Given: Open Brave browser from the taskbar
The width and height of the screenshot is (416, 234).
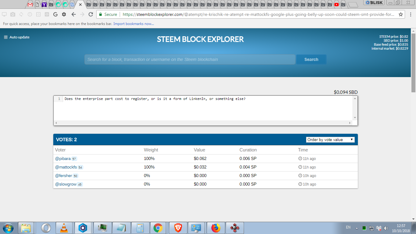Looking at the screenshot, I should tap(178, 228).
